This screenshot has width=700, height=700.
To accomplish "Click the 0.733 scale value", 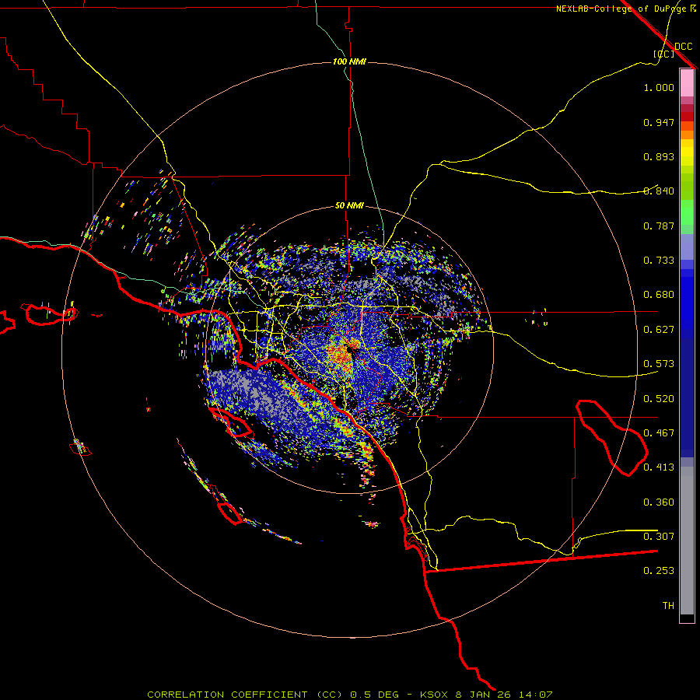I will (x=659, y=261).
